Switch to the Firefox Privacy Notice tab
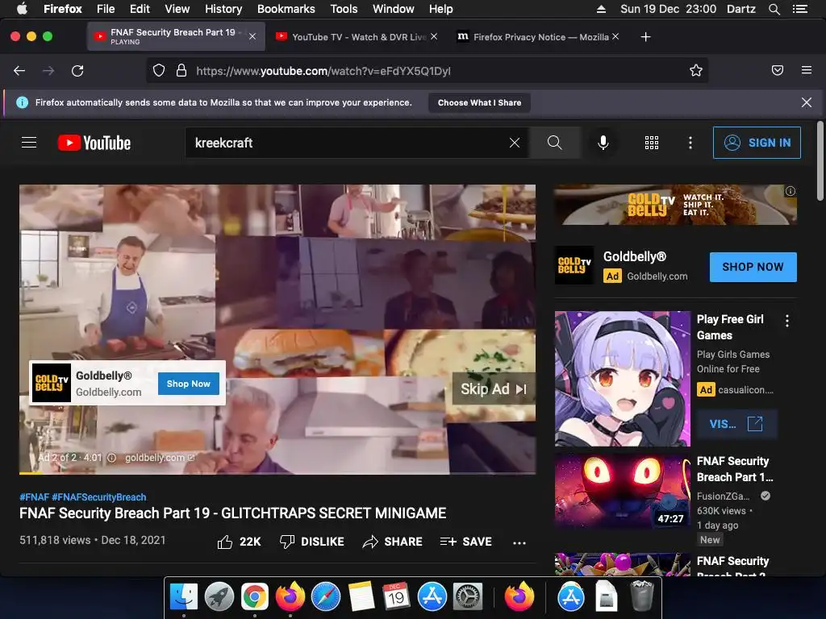The height and width of the screenshot is (619, 826). click(x=538, y=37)
